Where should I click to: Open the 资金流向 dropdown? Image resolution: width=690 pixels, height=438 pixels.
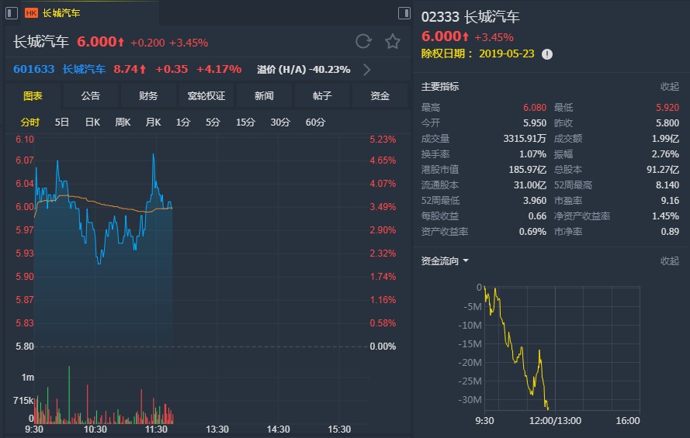coord(466,261)
